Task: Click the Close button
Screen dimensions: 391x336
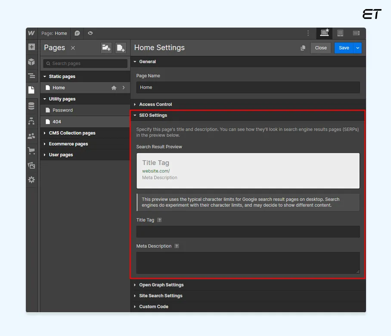Action: 321,48
